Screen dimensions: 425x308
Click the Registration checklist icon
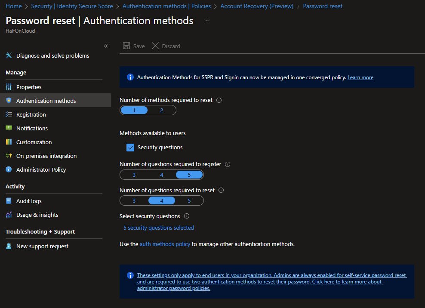9,114
